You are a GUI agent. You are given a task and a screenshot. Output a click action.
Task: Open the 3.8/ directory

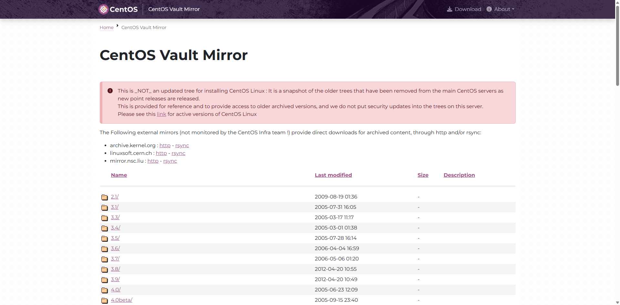[x=116, y=269]
